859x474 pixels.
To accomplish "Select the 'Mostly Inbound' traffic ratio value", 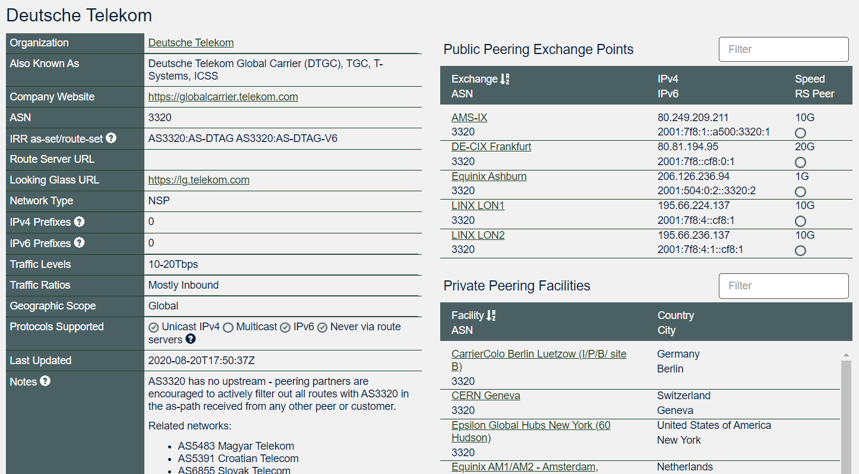I will (x=184, y=285).
